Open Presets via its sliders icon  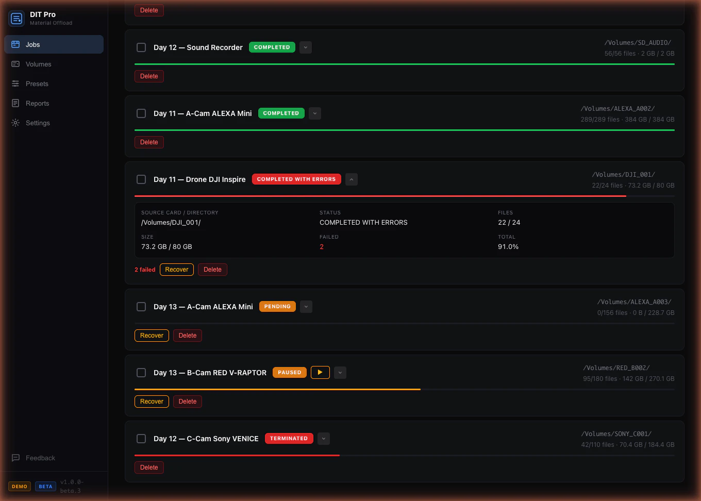coord(15,83)
